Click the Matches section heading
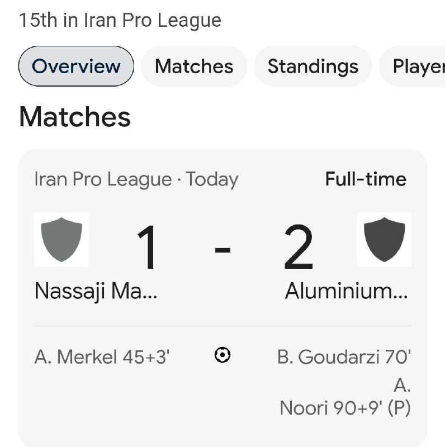The image size is (445, 447). pos(75,117)
